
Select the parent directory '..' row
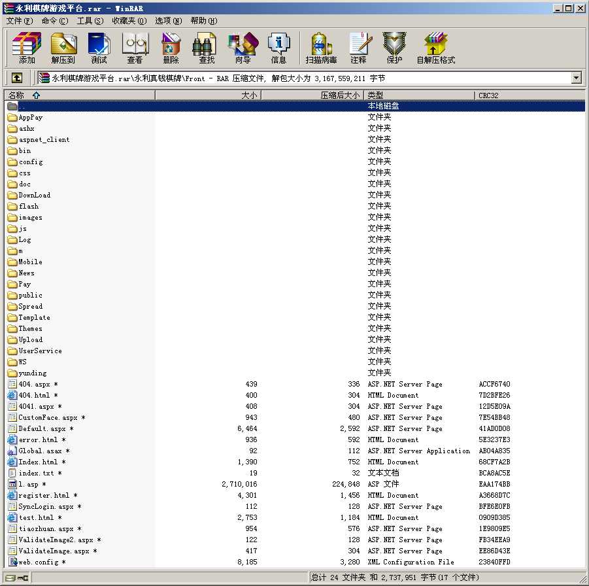[295, 107]
